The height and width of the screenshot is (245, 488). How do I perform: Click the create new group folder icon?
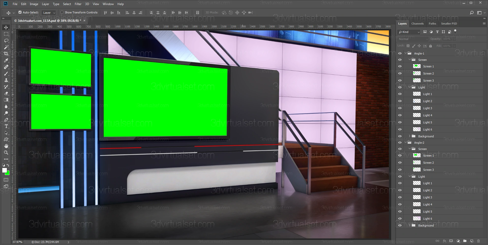click(x=465, y=241)
